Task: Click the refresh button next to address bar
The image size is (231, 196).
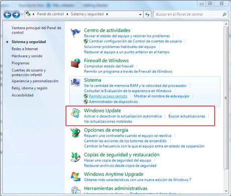Action: pyautogui.click(x=147, y=14)
